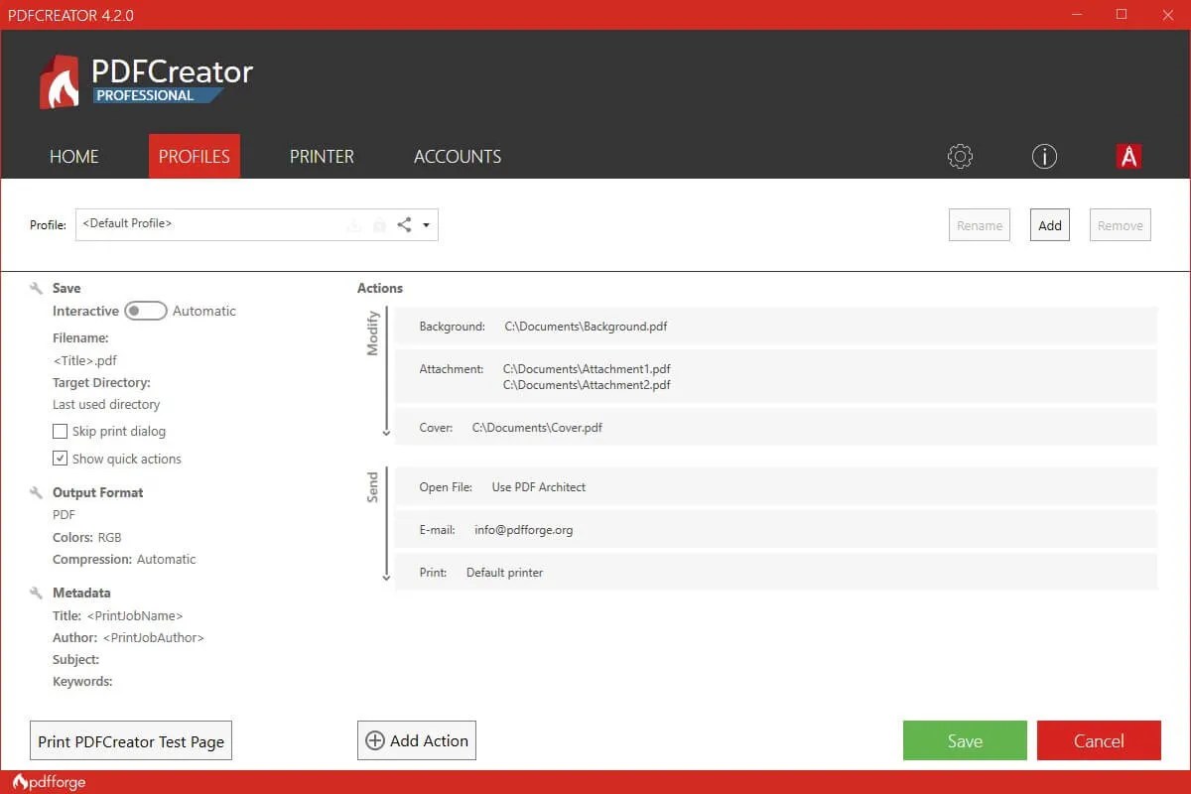Open the profile selection dropdown
This screenshot has width=1191, height=794.
427,225
